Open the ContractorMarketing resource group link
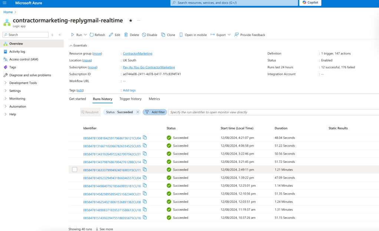Image resolution: width=379 pixels, height=231 pixels. pyautogui.click(x=138, y=53)
